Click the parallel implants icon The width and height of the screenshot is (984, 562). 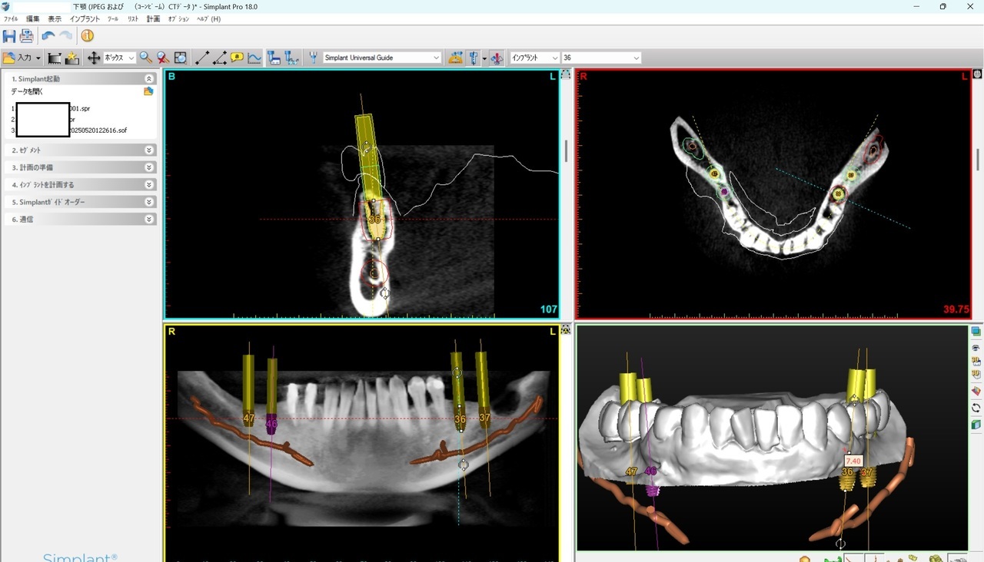click(292, 58)
